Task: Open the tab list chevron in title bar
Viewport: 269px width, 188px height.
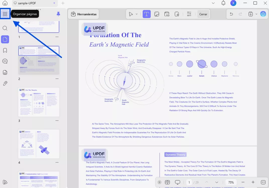Action: 213,3
